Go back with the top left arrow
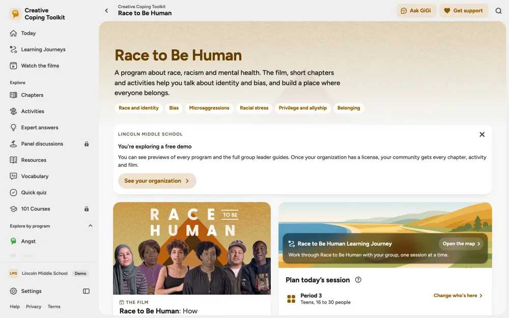The image size is (509, 318). coord(106,11)
